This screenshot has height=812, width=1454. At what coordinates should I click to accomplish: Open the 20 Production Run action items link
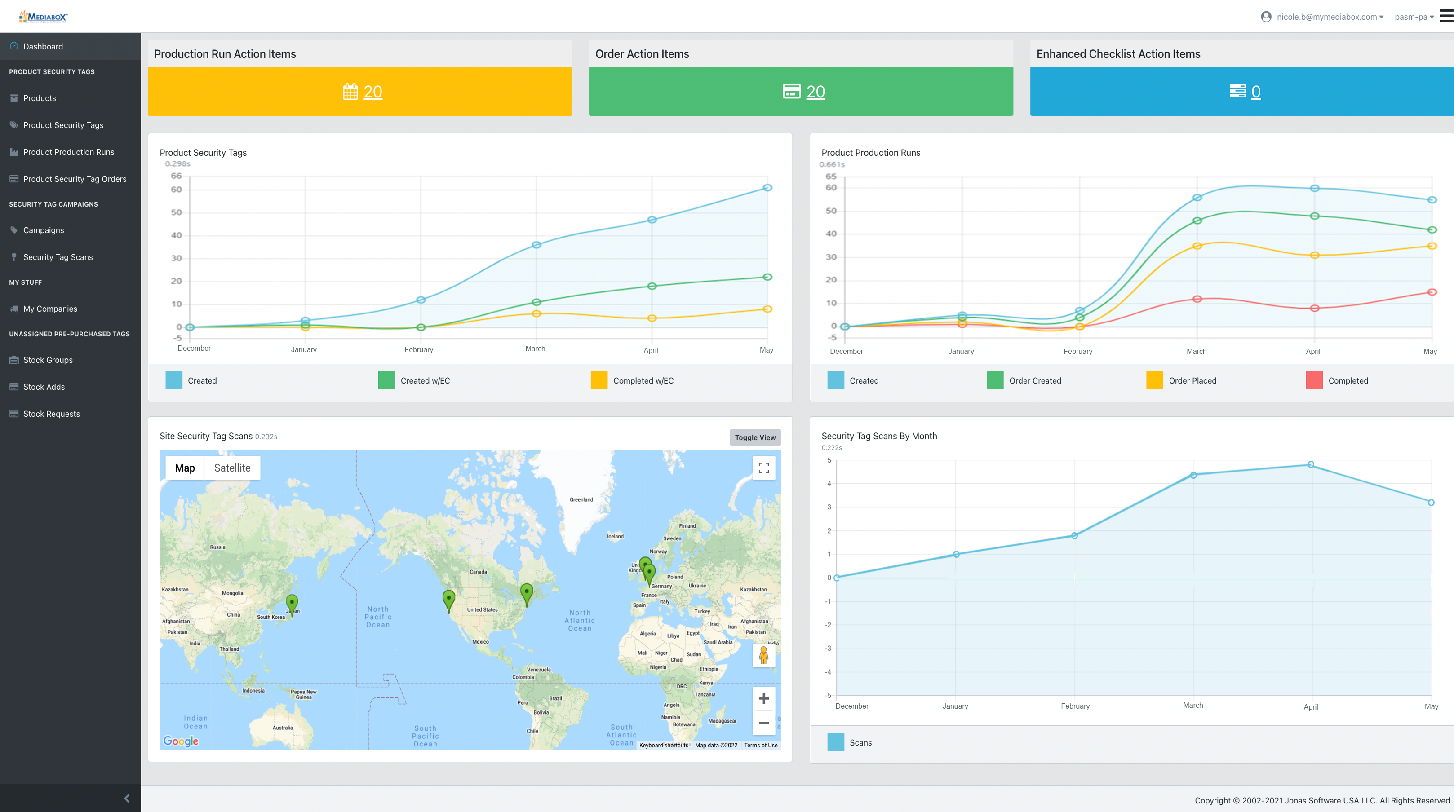pyautogui.click(x=372, y=92)
